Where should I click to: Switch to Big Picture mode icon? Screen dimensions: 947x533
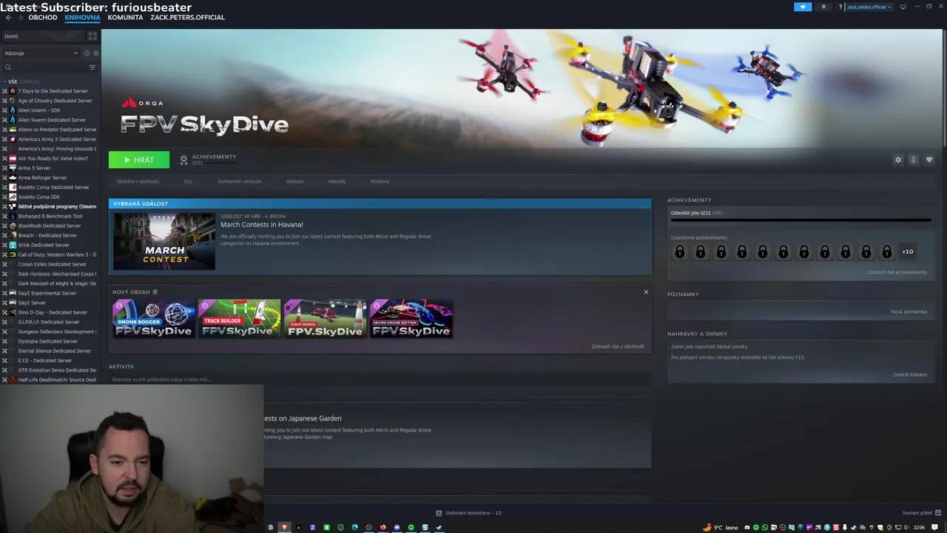[x=903, y=7]
